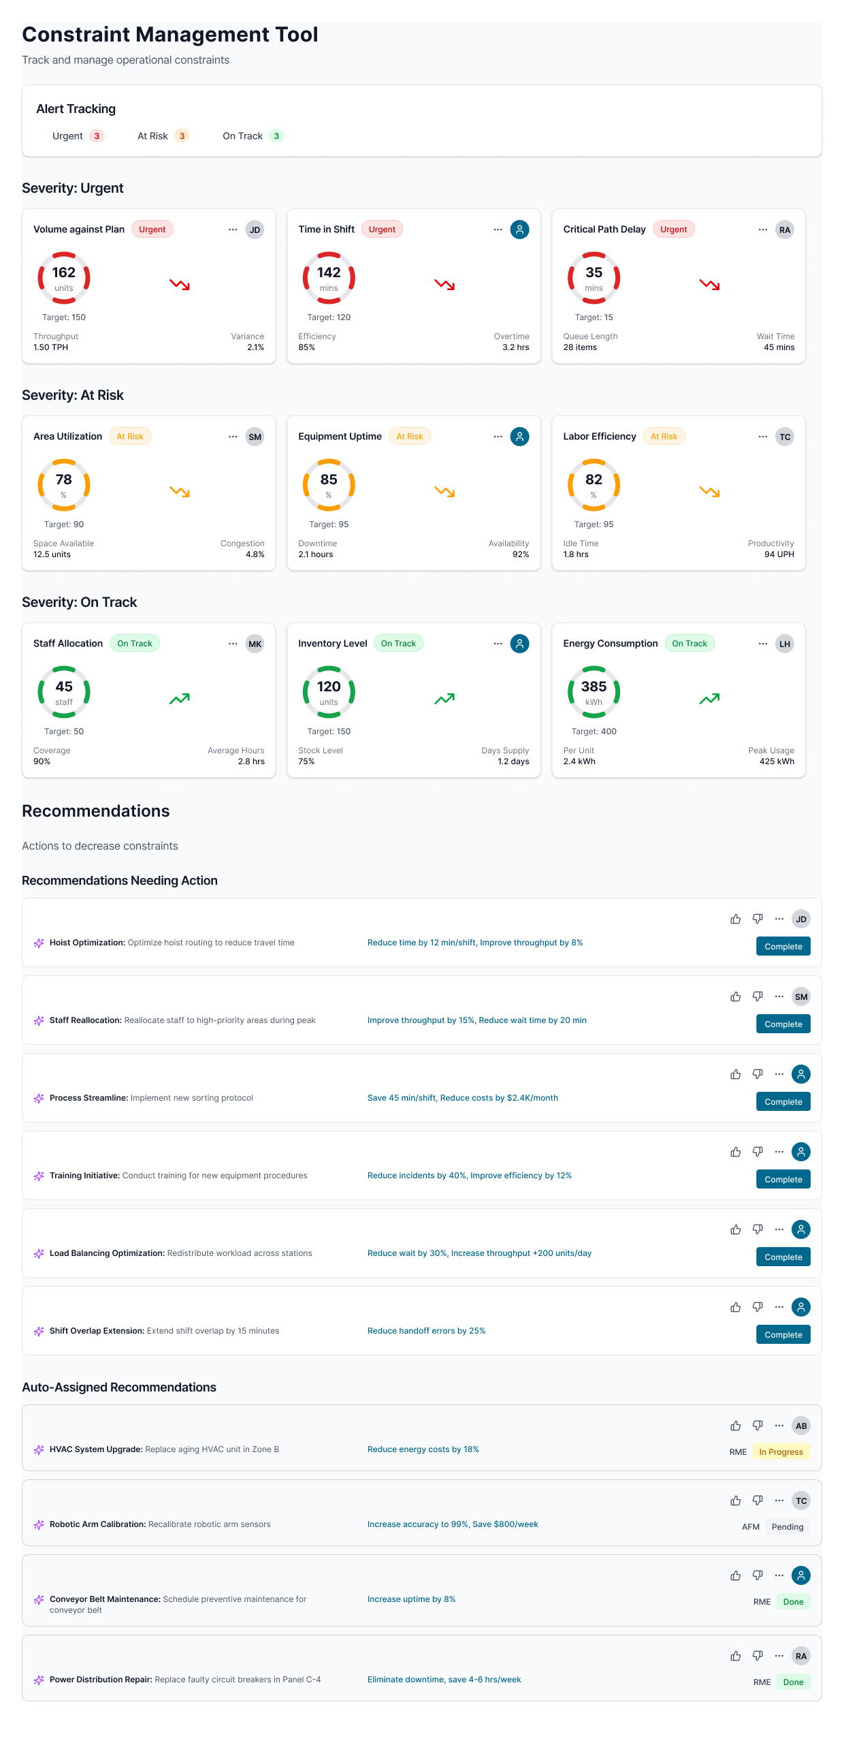Expand options menu for Load Balancing row
This screenshot has height=1745, width=844.
779,1229
